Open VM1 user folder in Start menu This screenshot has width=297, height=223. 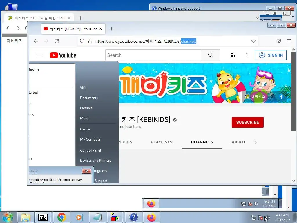coord(83,88)
